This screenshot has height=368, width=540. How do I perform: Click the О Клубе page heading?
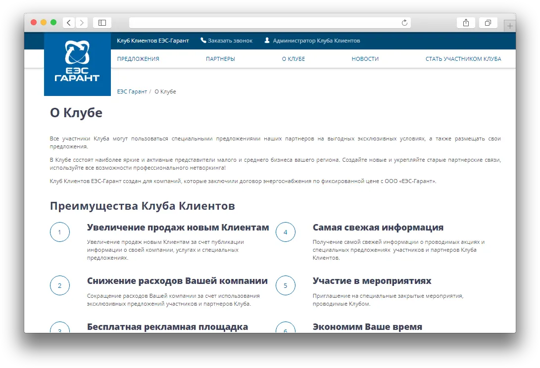pos(76,113)
